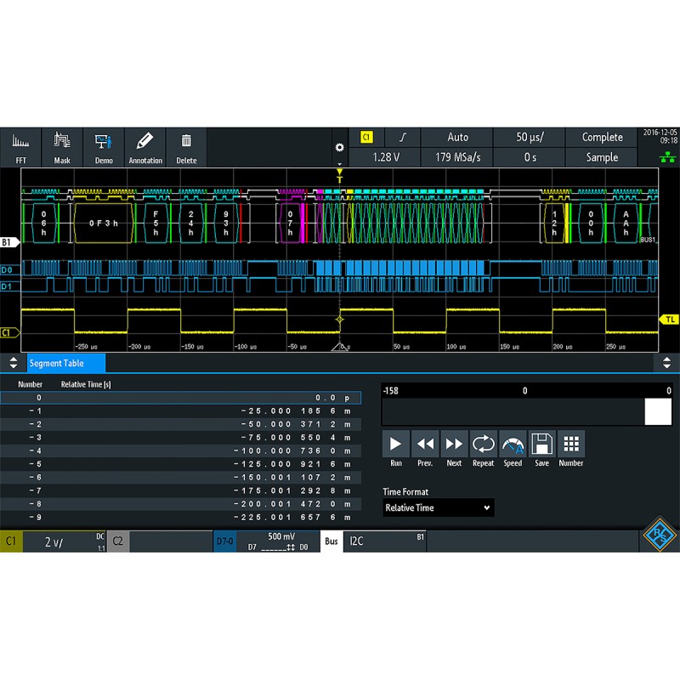Launch the Demo mode
Viewport: 680px width, 680px height.
(104, 146)
